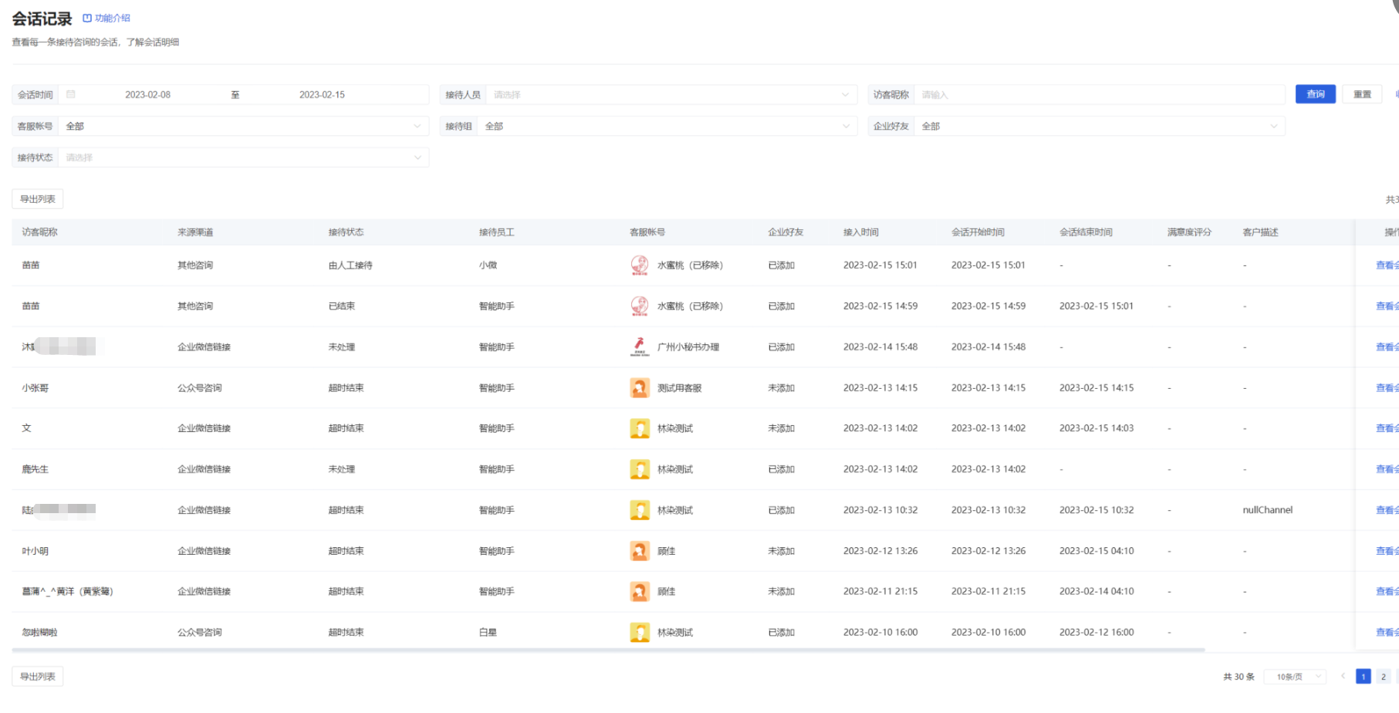This screenshot has width=1399, height=713.
Task: Click 林染测试 avatar in the 文 row
Action: (640, 428)
